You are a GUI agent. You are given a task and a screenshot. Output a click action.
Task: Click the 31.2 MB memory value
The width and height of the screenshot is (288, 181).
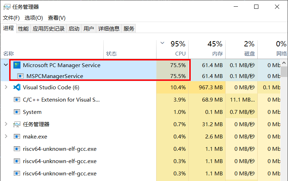pos(212,124)
